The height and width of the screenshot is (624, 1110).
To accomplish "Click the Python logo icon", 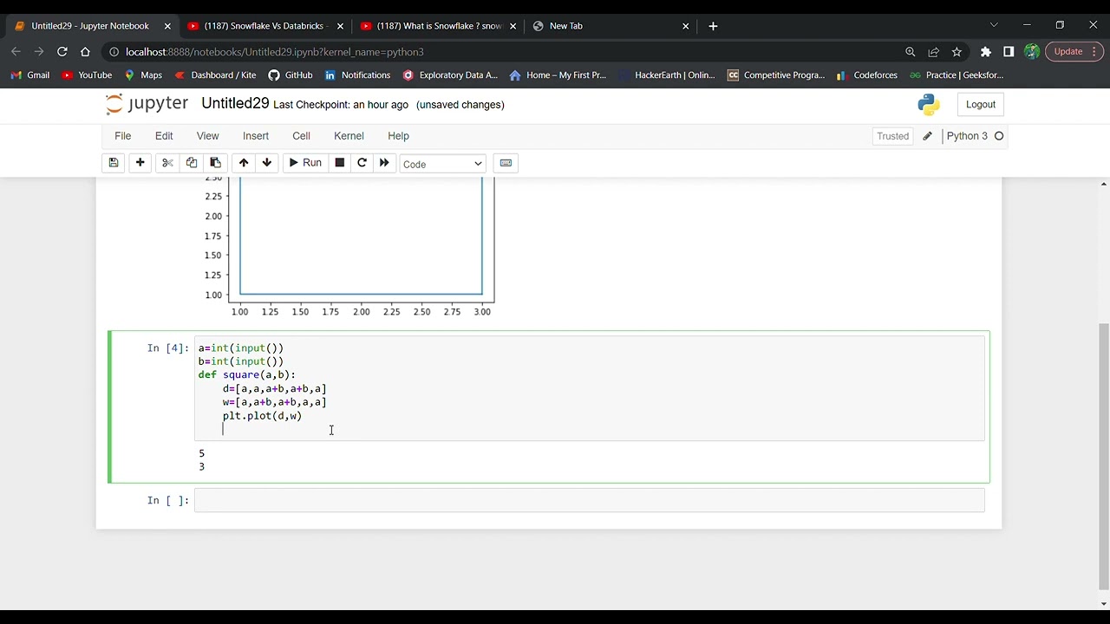I will click(x=929, y=104).
